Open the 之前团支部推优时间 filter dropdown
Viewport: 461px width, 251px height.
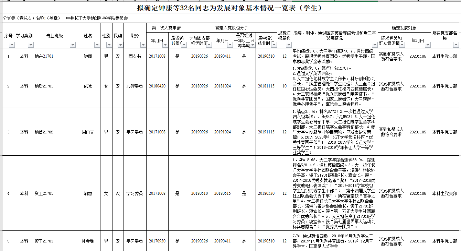coord(209,45)
